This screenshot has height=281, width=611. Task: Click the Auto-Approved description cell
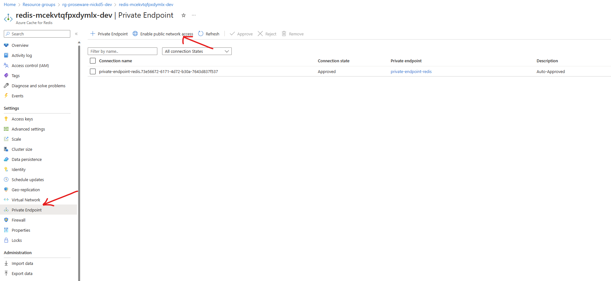(551, 71)
